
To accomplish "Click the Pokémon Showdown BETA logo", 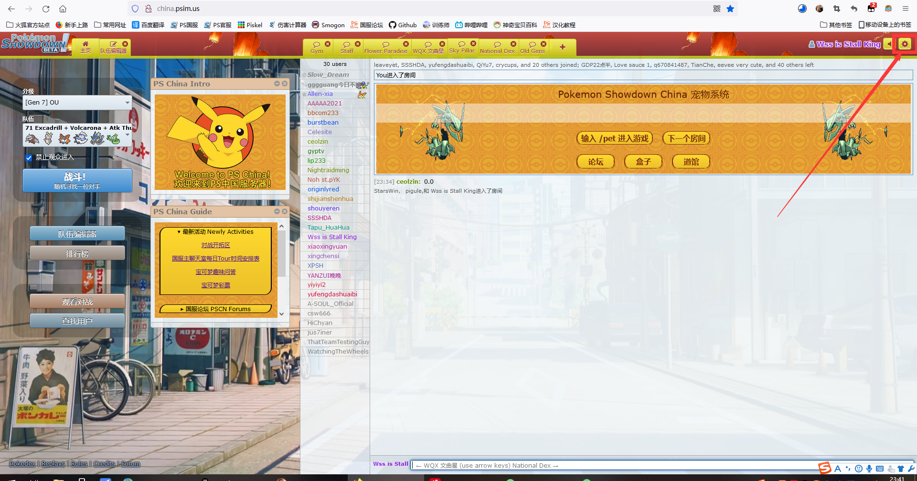I will pos(34,43).
